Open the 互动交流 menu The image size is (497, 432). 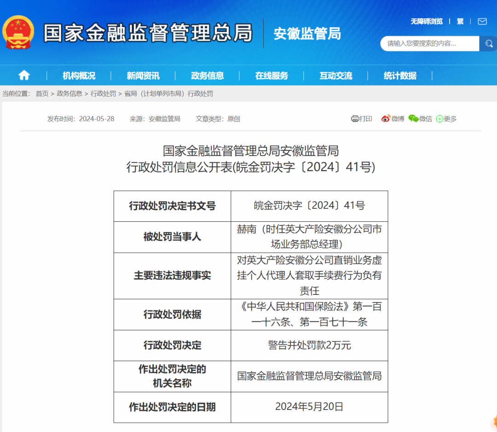click(x=336, y=76)
